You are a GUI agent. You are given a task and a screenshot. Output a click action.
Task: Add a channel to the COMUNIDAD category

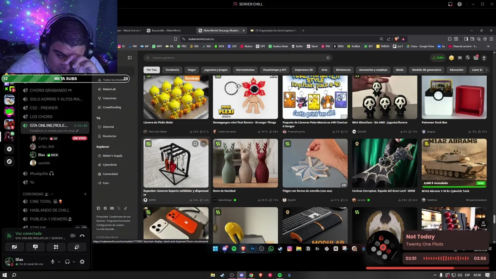coord(85,194)
